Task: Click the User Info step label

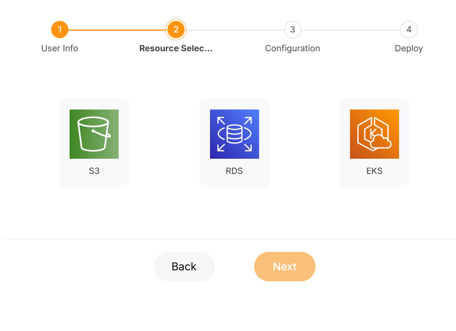Action: 60,48
